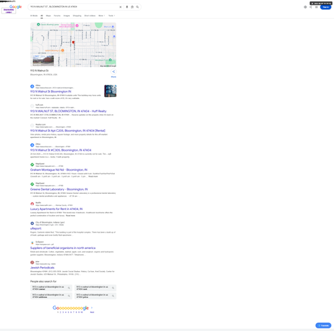Open the Tools dropdown

[112, 15]
